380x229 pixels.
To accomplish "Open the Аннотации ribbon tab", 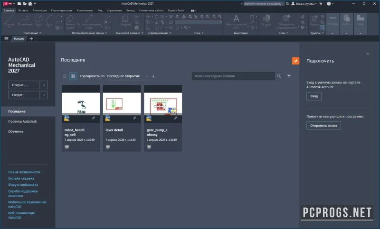I will 39,10.
